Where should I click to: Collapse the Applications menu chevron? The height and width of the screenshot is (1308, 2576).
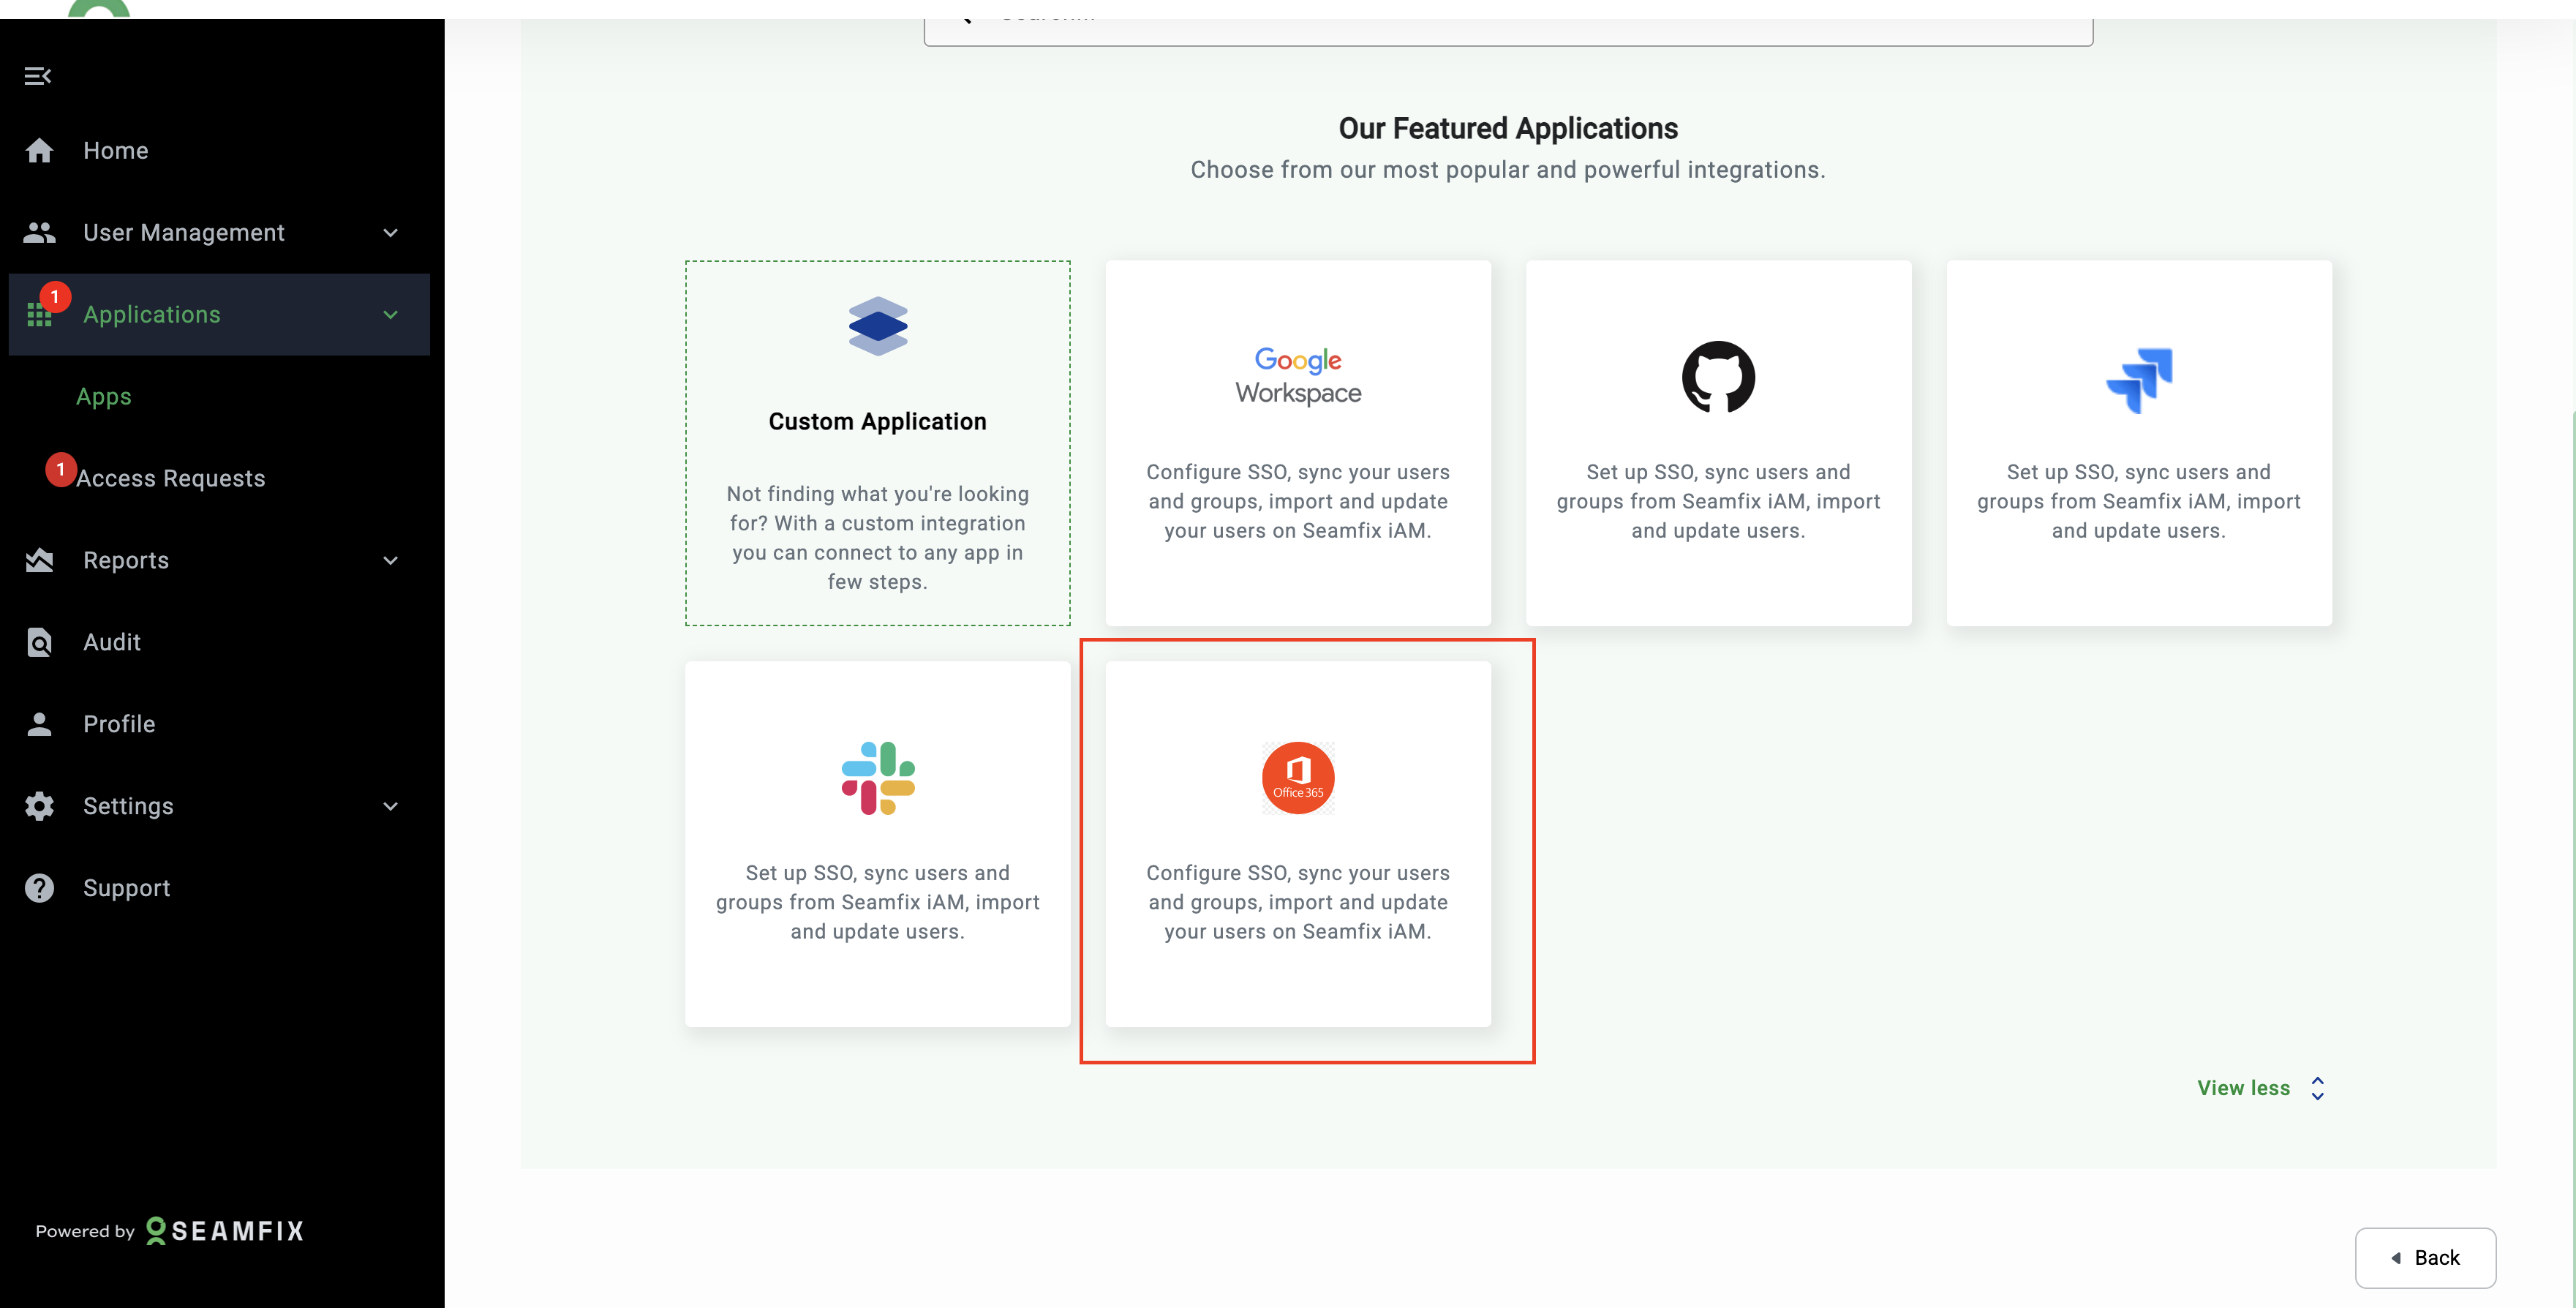[x=390, y=315]
